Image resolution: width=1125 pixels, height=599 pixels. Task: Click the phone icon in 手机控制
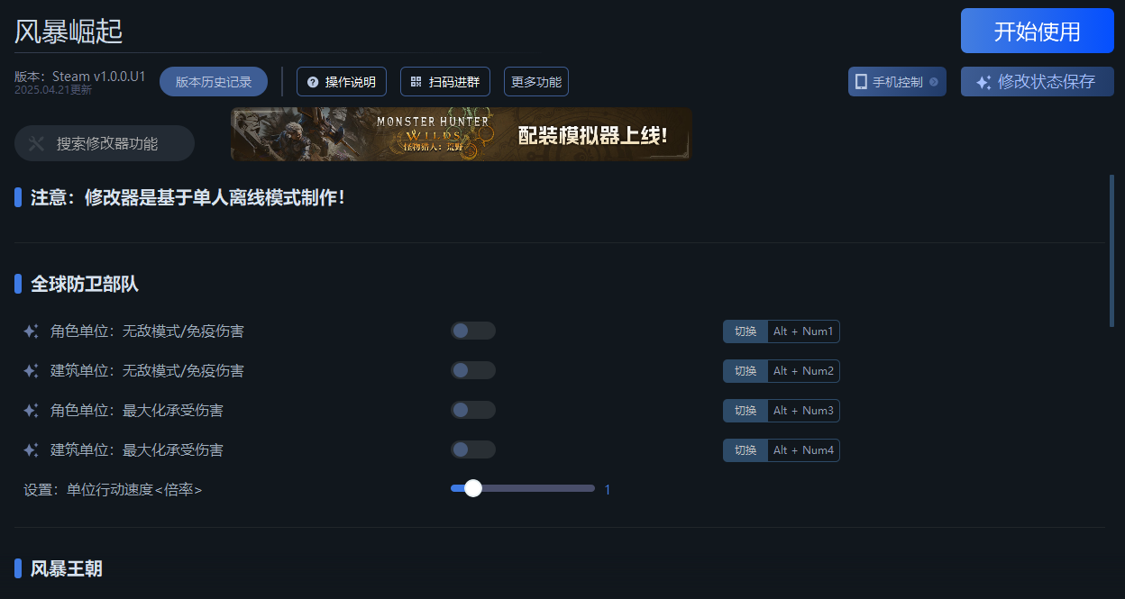pos(861,82)
